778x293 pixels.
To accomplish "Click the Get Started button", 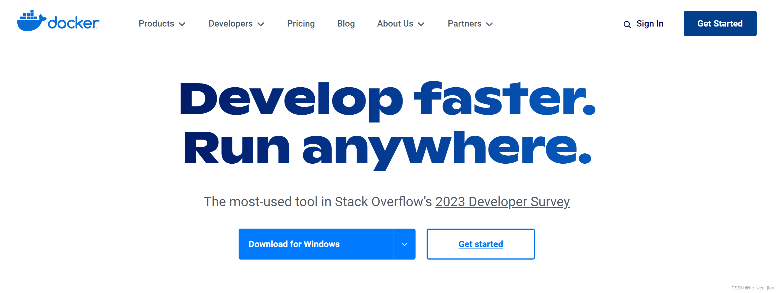I will point(720,23).
